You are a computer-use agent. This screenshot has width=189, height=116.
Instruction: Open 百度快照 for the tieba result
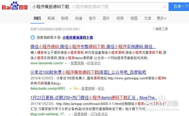click(x=88, y=88)
